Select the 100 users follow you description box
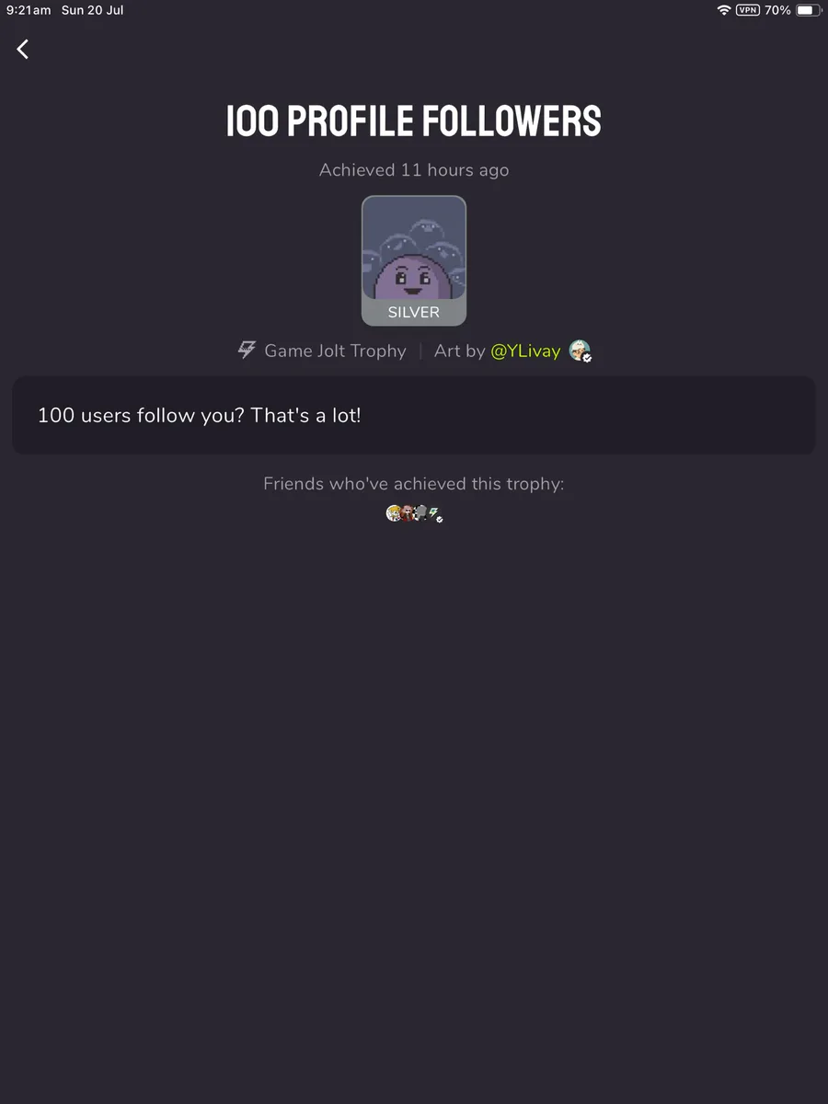This screenshot has width=828, height=1104. pos(414,415)
